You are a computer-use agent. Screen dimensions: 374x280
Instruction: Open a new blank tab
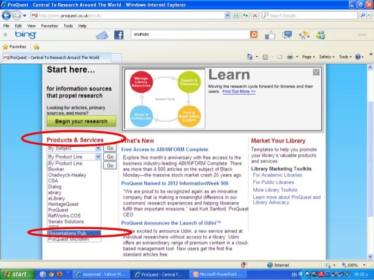coord(117,58)
